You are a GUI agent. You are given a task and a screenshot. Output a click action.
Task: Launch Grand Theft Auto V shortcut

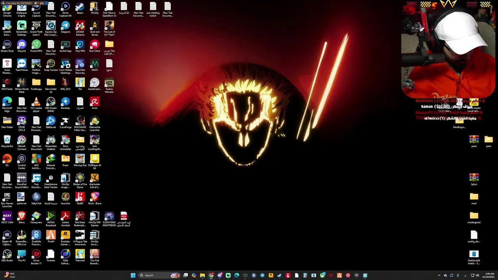click(x=36, y=29)
